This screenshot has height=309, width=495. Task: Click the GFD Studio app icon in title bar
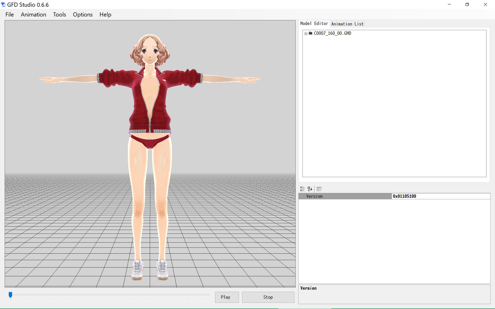(x=3, y=5)
